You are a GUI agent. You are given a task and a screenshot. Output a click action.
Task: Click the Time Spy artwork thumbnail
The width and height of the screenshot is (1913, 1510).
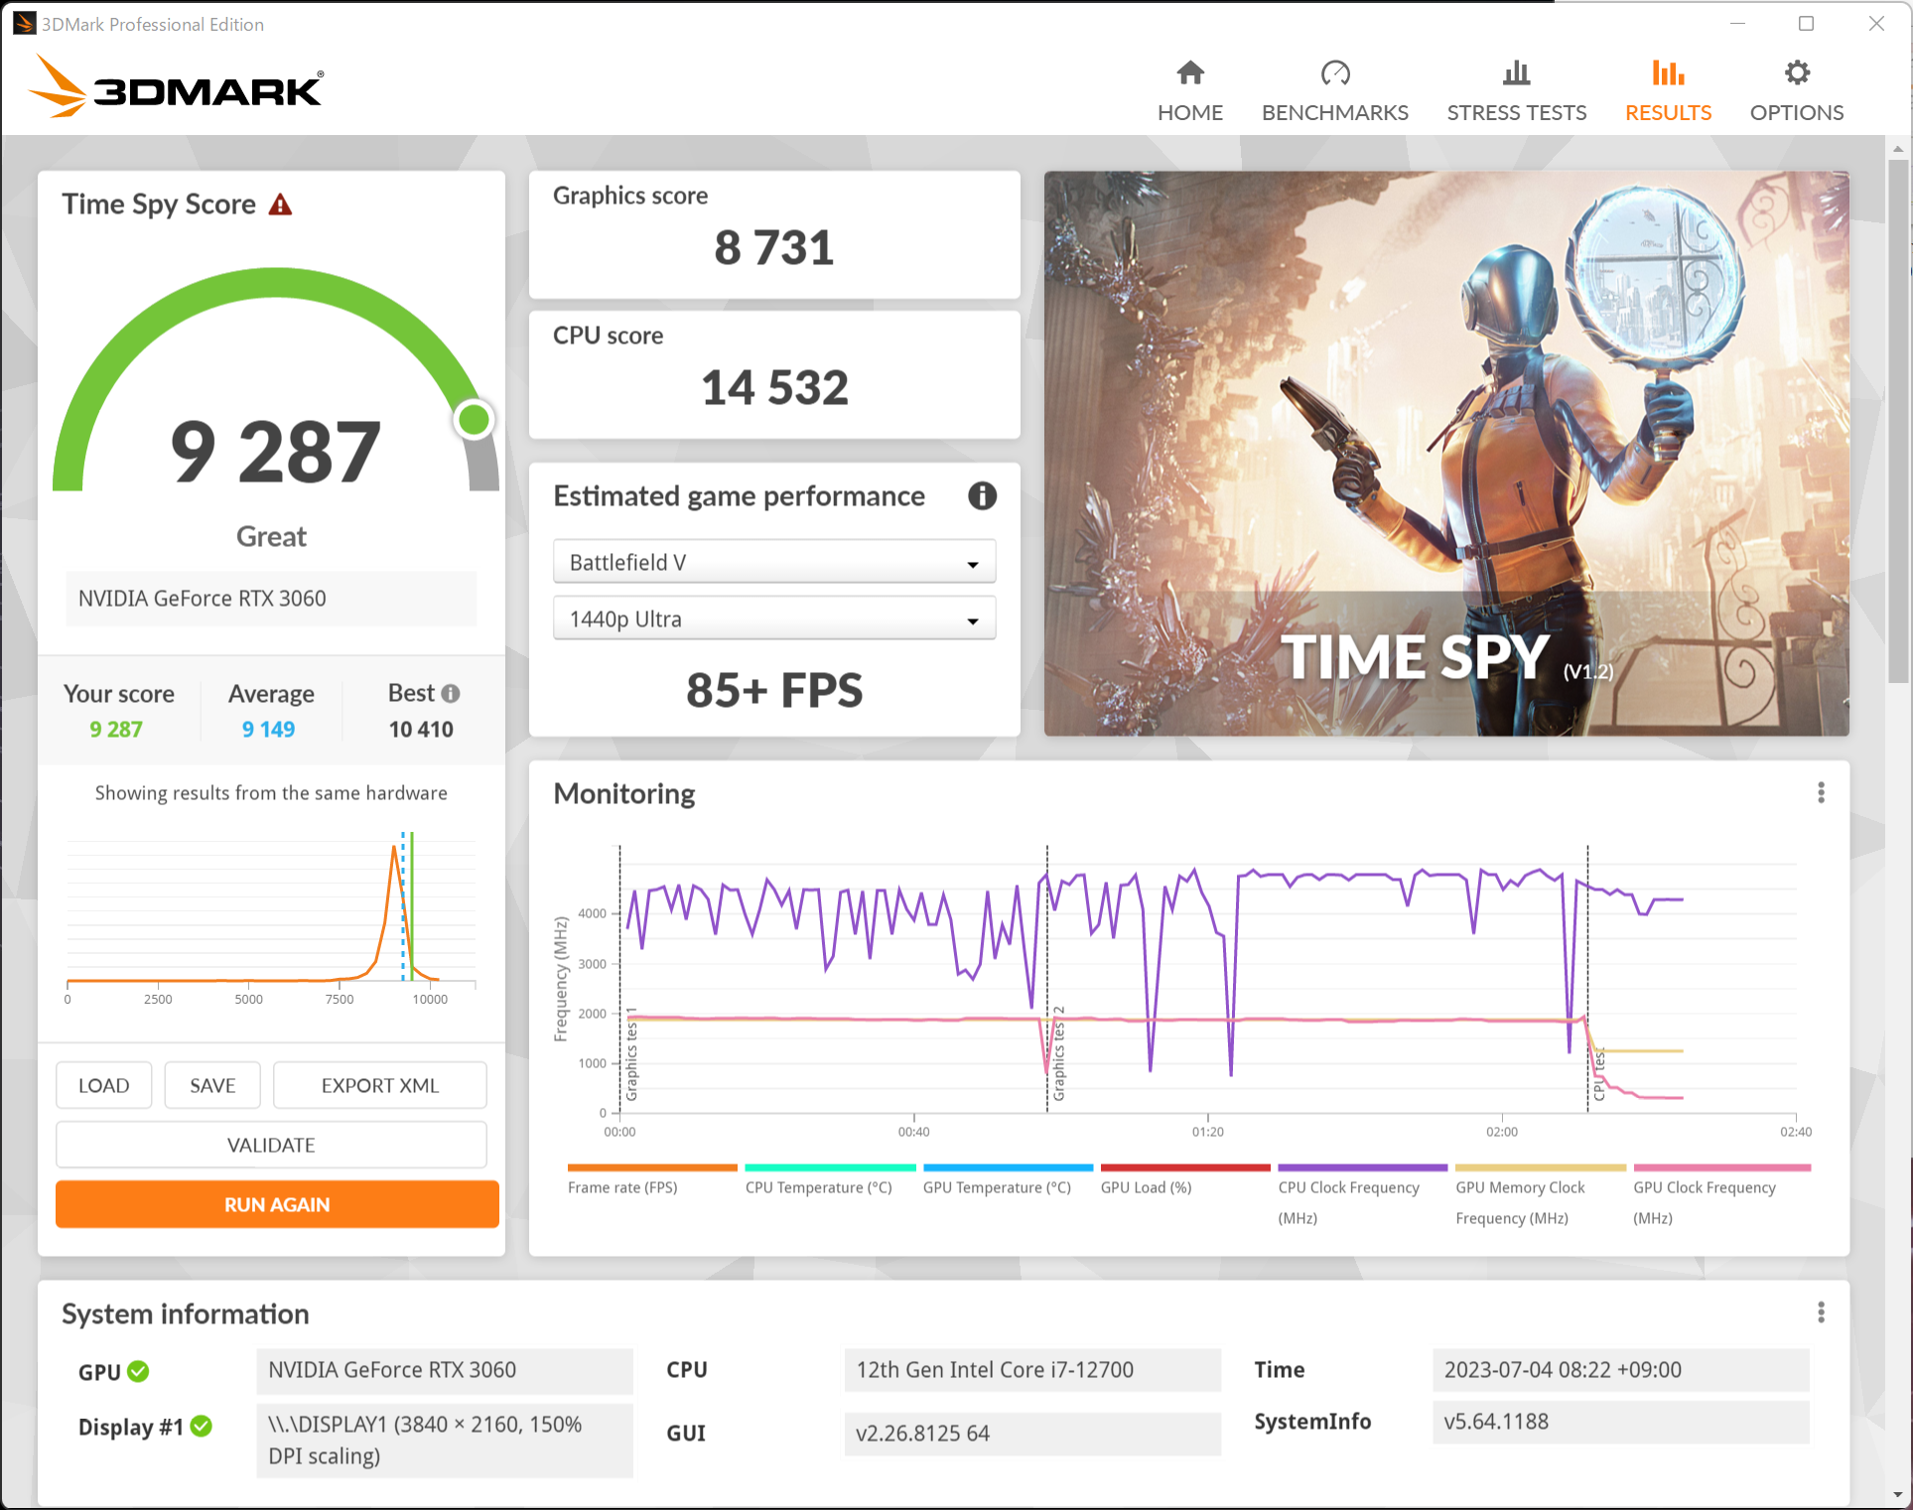(x=1445, y=454)
